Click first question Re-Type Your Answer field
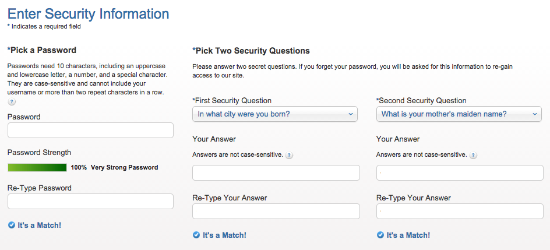550x250 pixels. (x=276, y=211)
